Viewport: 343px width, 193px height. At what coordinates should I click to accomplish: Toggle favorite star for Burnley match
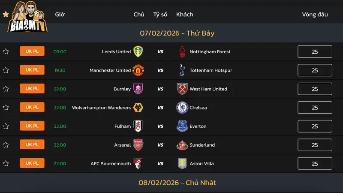pyautogui.click(x=6, y=89)
